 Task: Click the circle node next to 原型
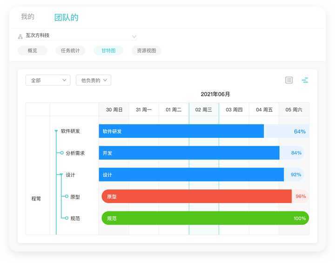(x=67, y=196)
